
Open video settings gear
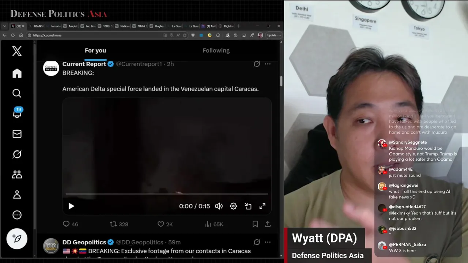click(x=233, y=206)
